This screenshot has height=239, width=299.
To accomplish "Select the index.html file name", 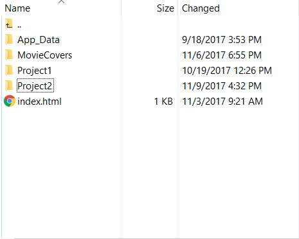I will tap(39, 102).
